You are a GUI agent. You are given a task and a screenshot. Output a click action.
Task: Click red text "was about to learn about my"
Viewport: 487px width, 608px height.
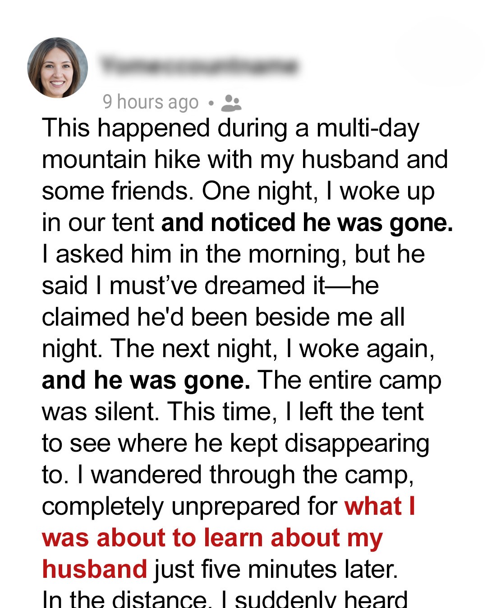click(x=212, y=538)
